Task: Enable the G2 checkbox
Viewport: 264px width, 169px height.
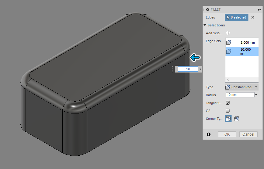Action: pyautogui.click(x=228, y=110)
